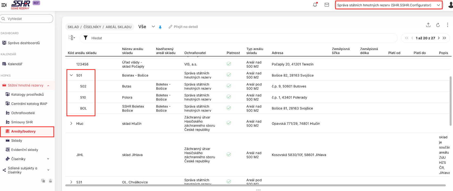Click the lock icon in sidebar bottom

pos(50,181)
